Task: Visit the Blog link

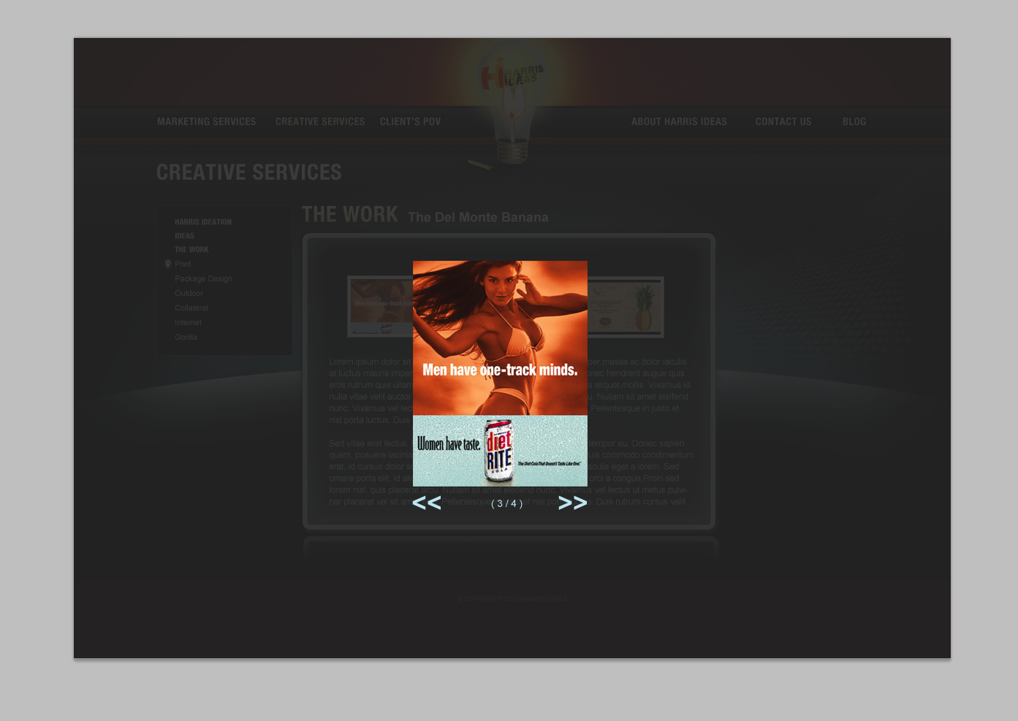Action: click(x=854, y=122)
